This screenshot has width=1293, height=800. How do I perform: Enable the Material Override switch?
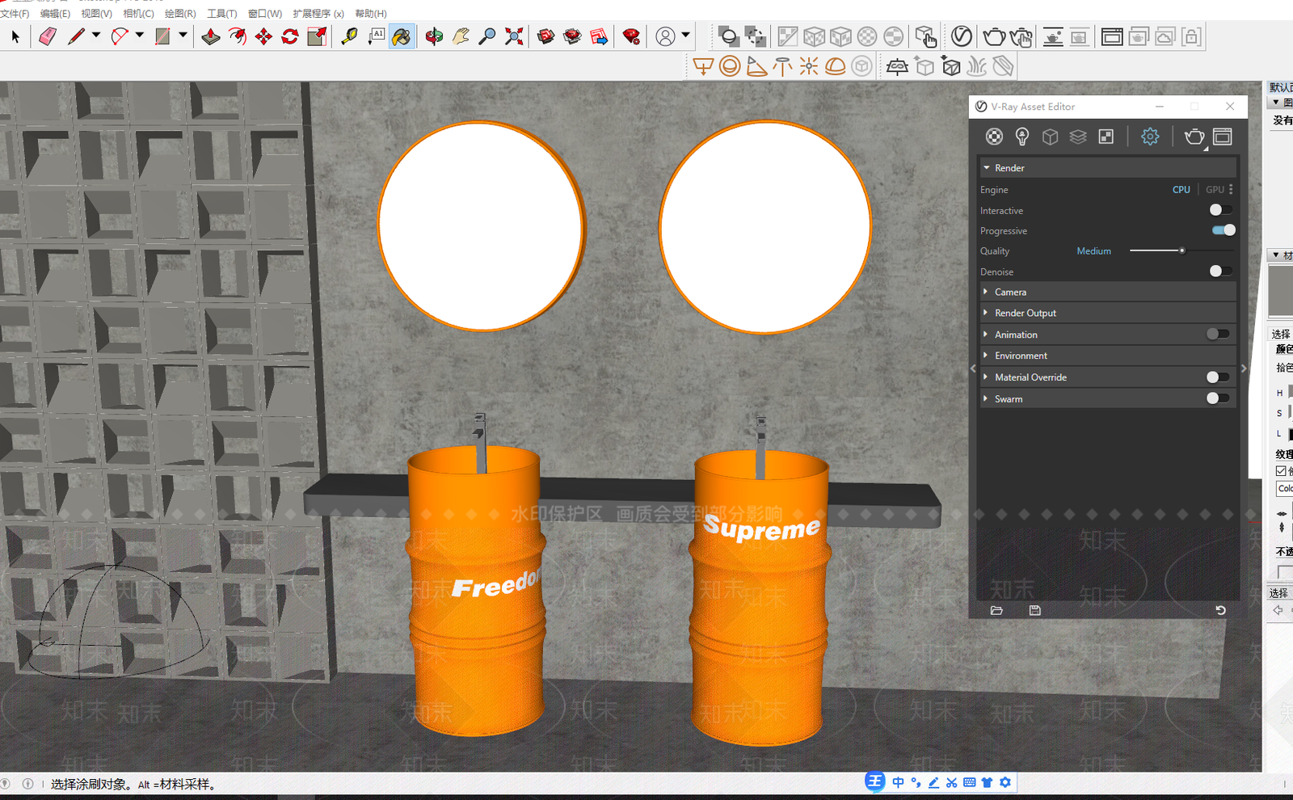click(1217, 377)
